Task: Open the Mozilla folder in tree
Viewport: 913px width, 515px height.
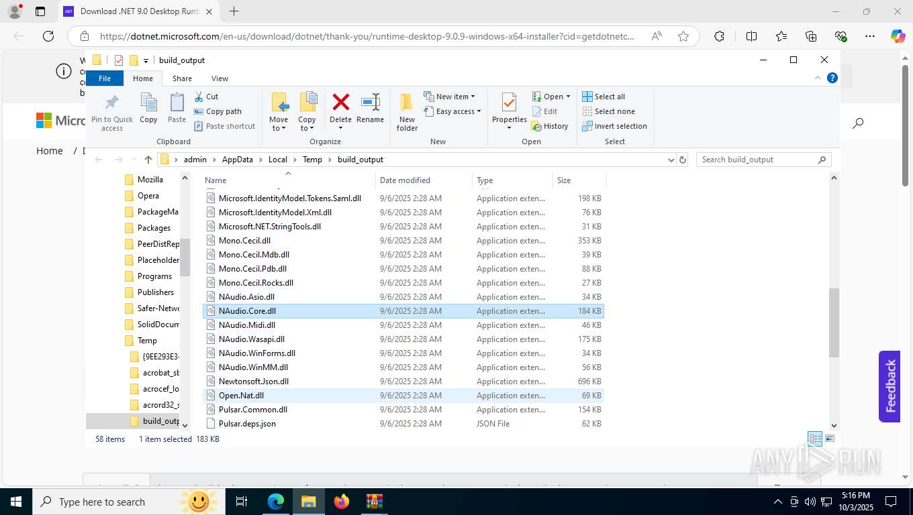Action: tap(150, 180)
